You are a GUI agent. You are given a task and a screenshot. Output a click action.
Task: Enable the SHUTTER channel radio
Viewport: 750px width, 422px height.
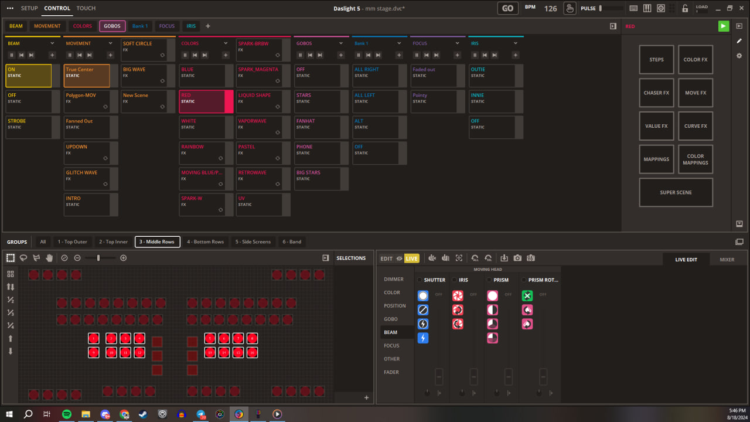pyautogui.click(x=420, y=280)
